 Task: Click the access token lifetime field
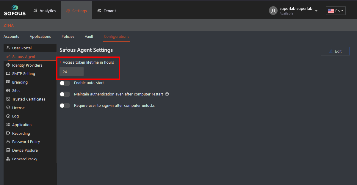click(71, 72)
